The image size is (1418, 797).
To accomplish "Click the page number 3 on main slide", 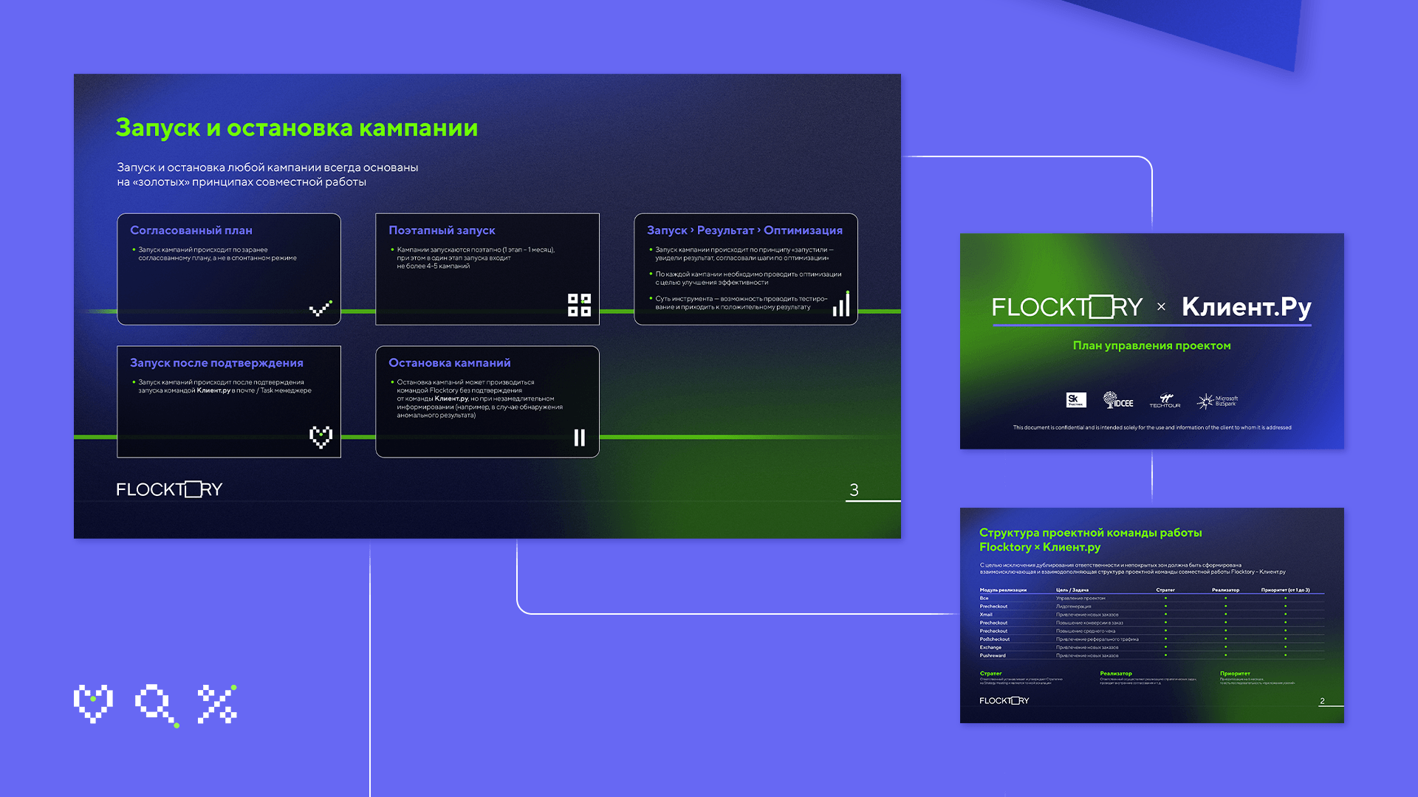I will pyautogui.click(x=854, y=490).
